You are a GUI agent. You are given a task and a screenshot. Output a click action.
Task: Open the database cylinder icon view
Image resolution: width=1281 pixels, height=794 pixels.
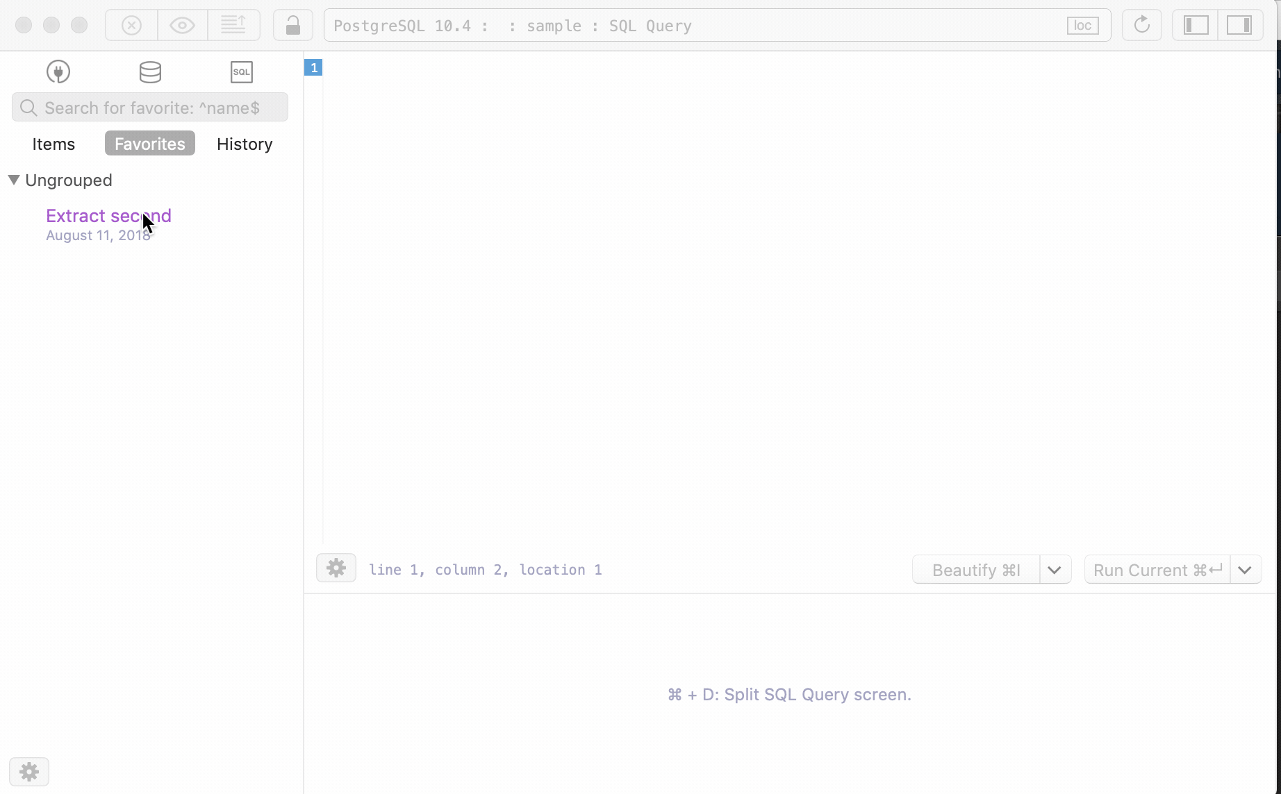tap(150, 71)
